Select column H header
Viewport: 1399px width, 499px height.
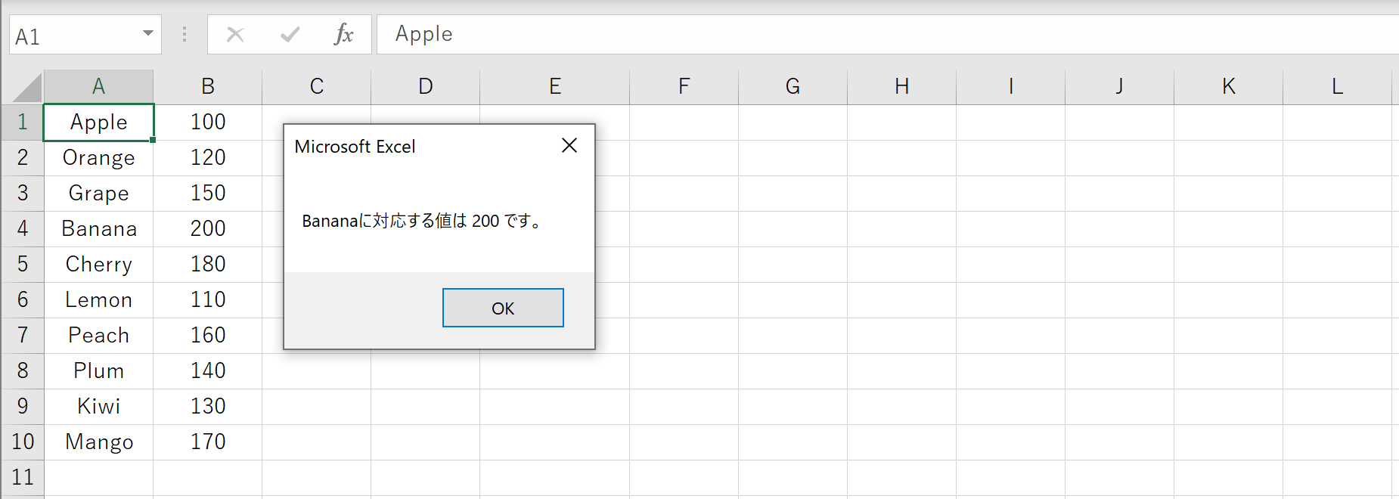click(x=901, y=87)
